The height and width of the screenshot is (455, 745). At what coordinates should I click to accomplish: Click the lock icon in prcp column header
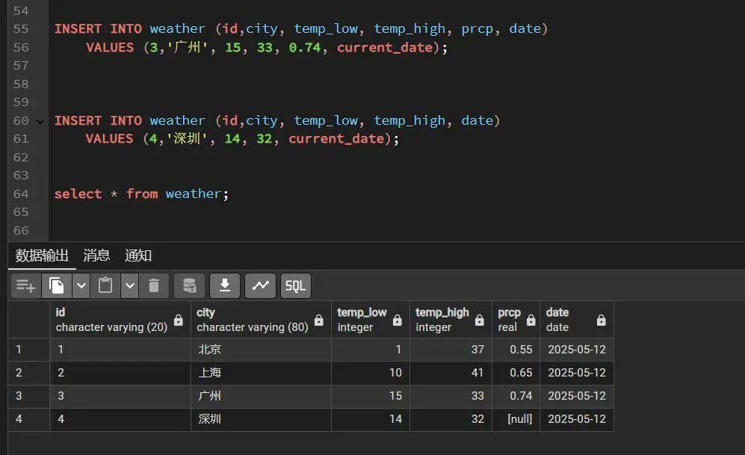click(531, 320)
